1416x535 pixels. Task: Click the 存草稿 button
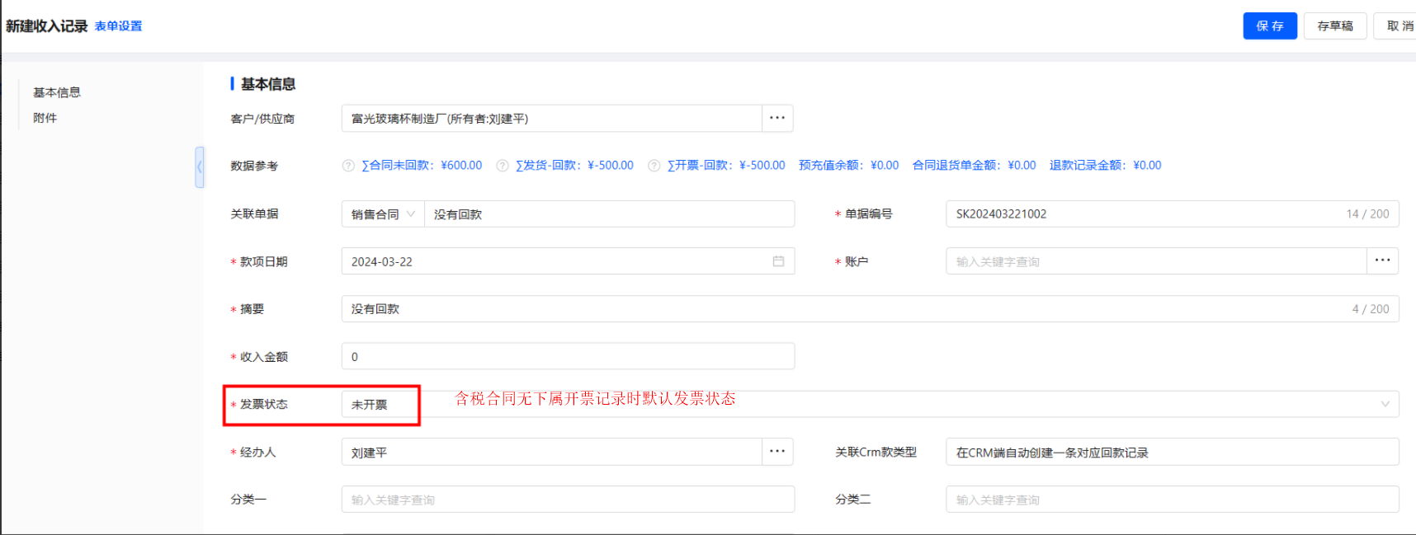(x=1335, y=26)
